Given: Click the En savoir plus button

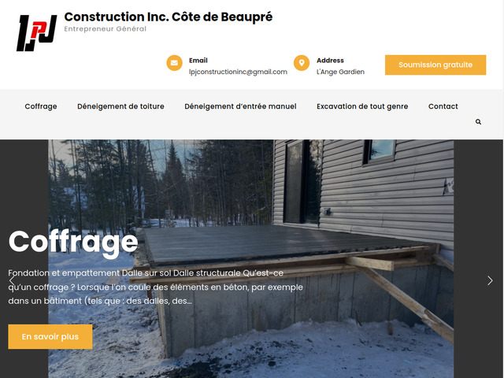Looking at the screenshot, I should (50, 336).
